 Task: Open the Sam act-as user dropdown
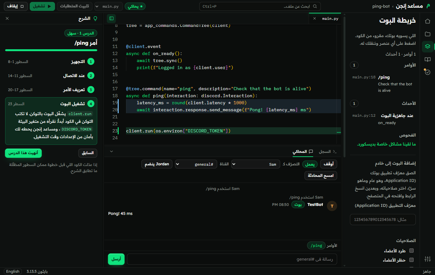pyautogui.click(x=256, y=164)
